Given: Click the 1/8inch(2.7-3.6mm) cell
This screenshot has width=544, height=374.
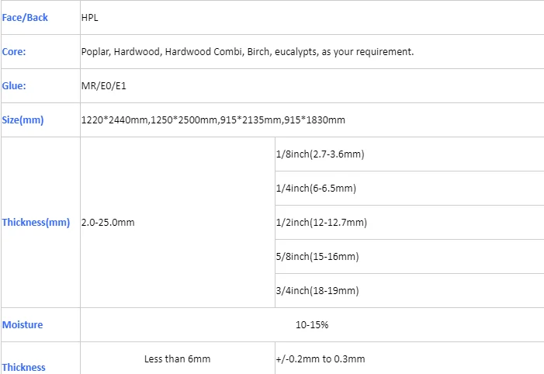Looking at the screenshot, I should coord(320,154).
